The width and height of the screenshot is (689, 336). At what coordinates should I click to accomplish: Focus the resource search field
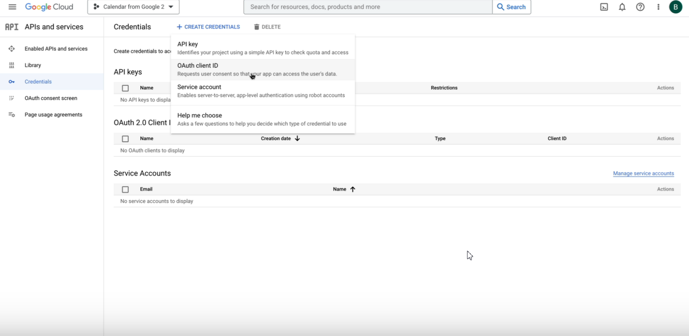tap(368, 7)
